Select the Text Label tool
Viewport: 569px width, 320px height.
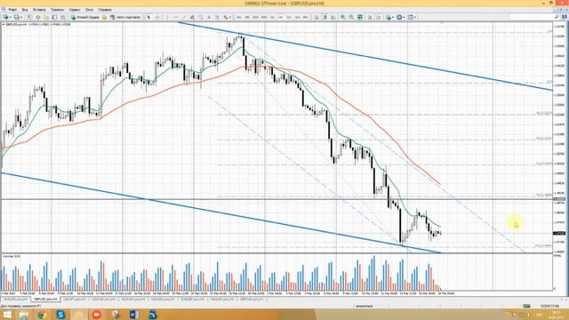click(217, 17)
